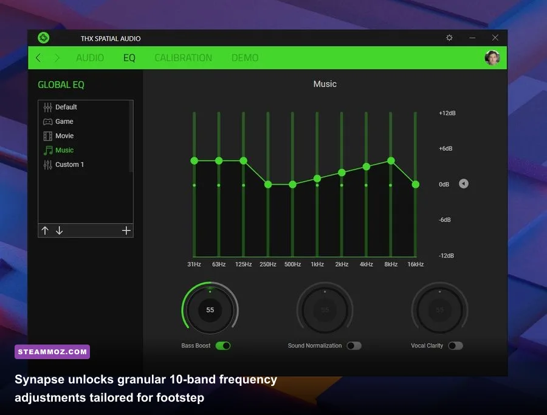The width and height of the screenshot is (547, 415).
Task: Click the Game preset controller icon
Action: (48, 122)
